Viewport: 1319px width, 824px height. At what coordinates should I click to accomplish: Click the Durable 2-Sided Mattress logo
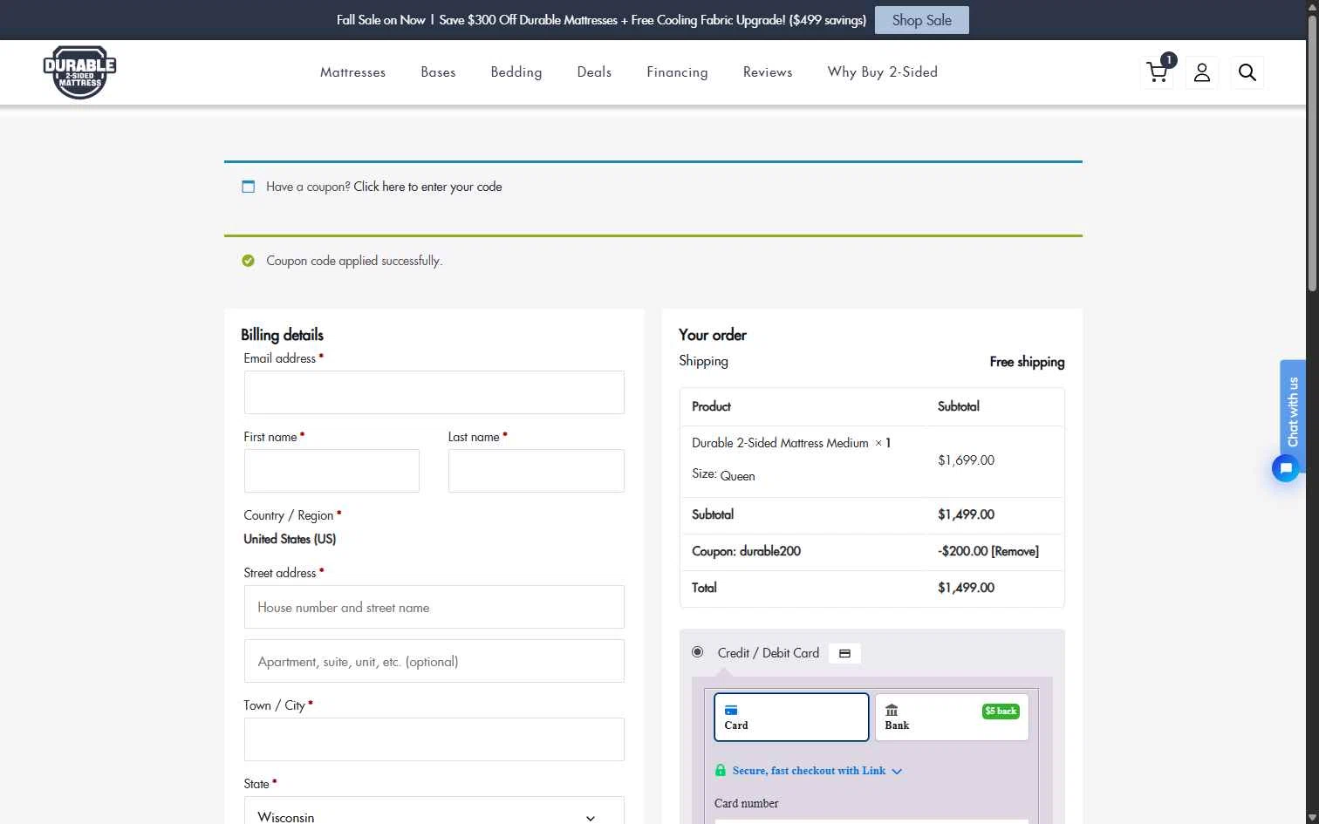pyautogui.click(x=79, y=72)
